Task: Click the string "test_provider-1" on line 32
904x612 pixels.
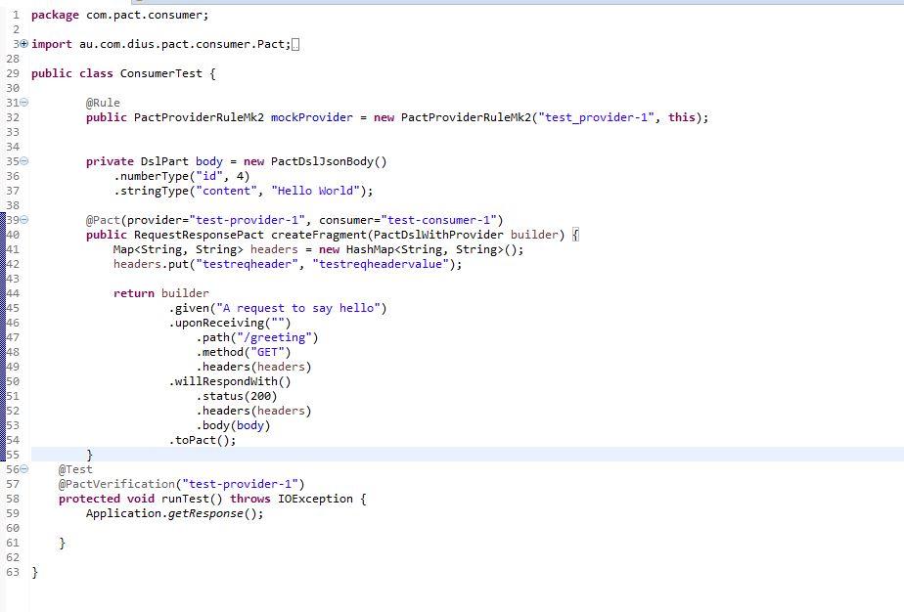Action: pos(596,117)
